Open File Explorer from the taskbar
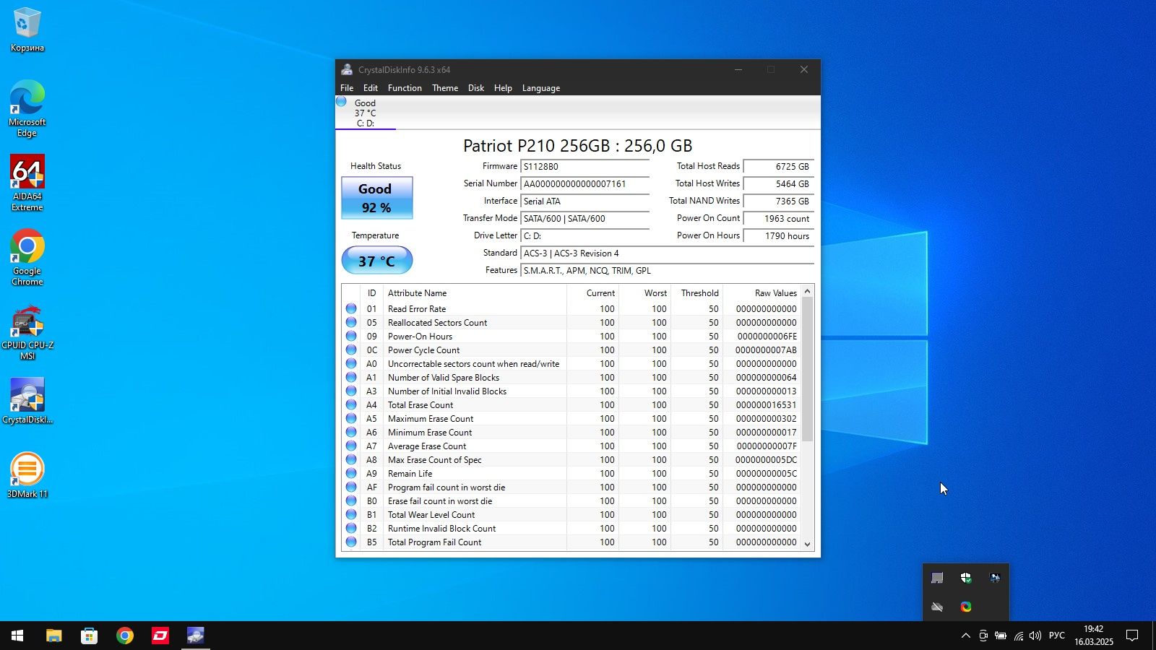 click(54, 636)
